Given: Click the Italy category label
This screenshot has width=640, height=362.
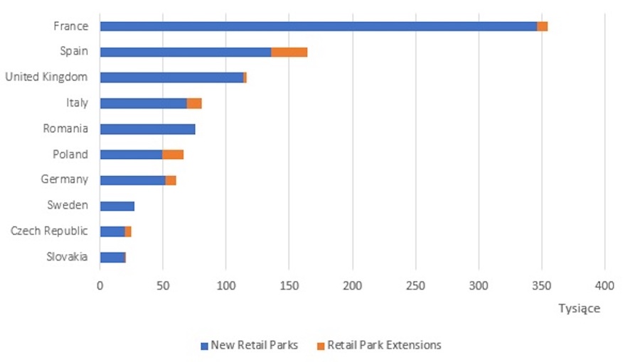Looking at the screenshot, I should click(77, 103).
